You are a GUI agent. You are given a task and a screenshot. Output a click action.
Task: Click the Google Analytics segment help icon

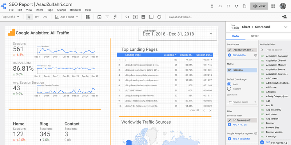coord(255,133)
